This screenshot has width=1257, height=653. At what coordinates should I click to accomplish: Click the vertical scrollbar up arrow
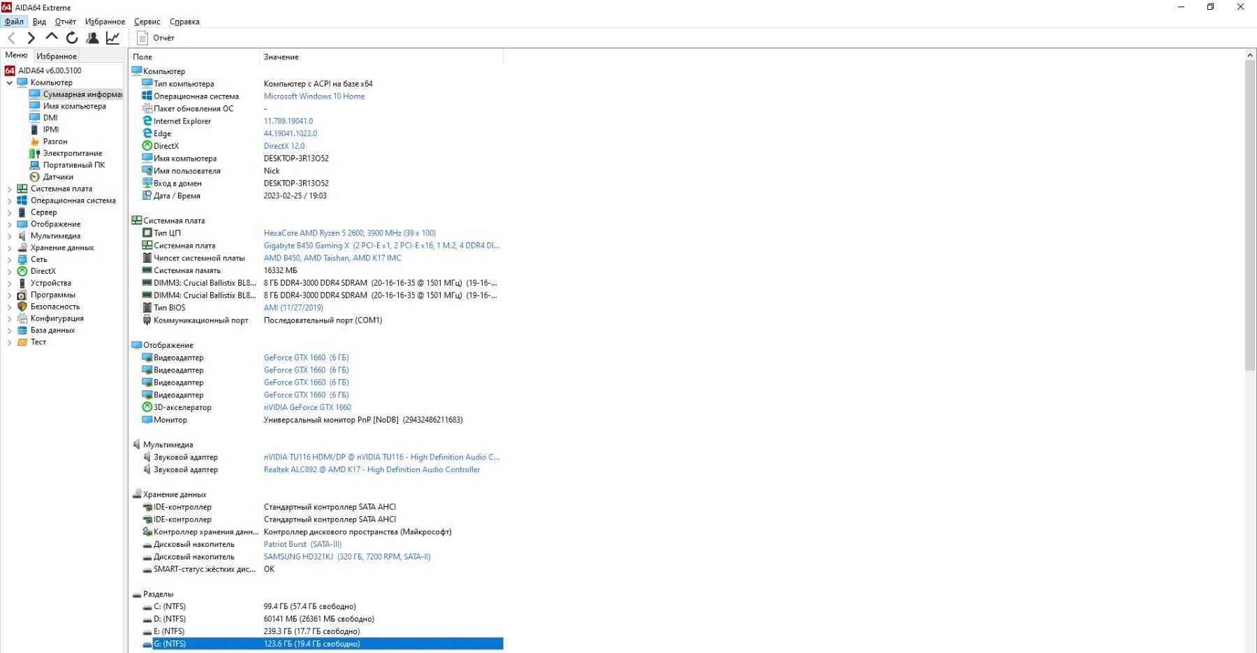(1250, 54)
